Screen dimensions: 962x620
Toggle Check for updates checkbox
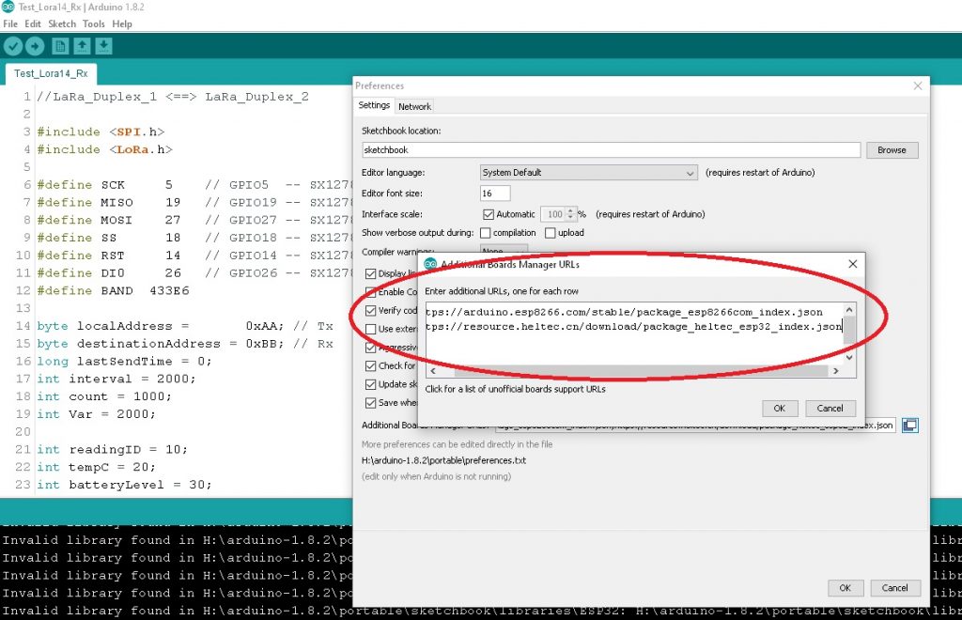370,366
